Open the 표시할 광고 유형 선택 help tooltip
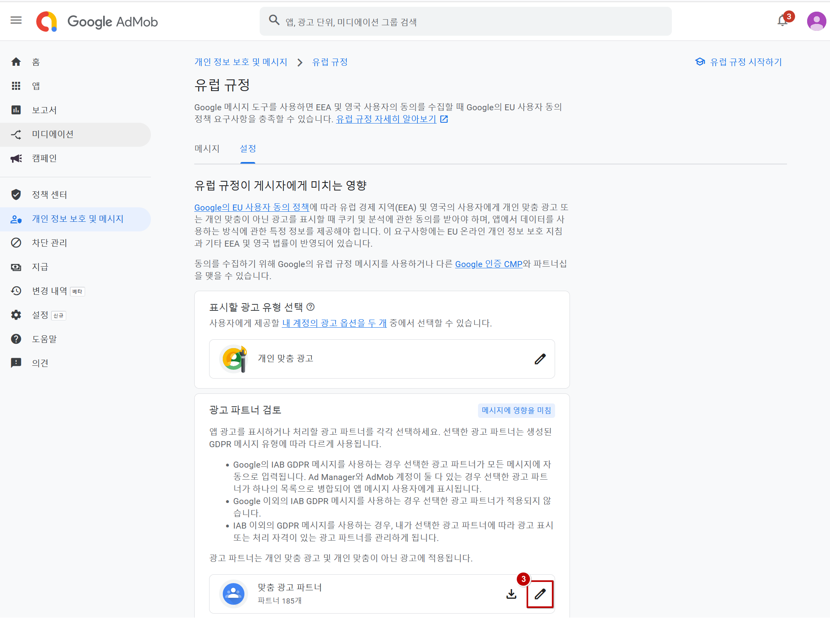The width and height of the screenshot is (830, 620). 311,306
